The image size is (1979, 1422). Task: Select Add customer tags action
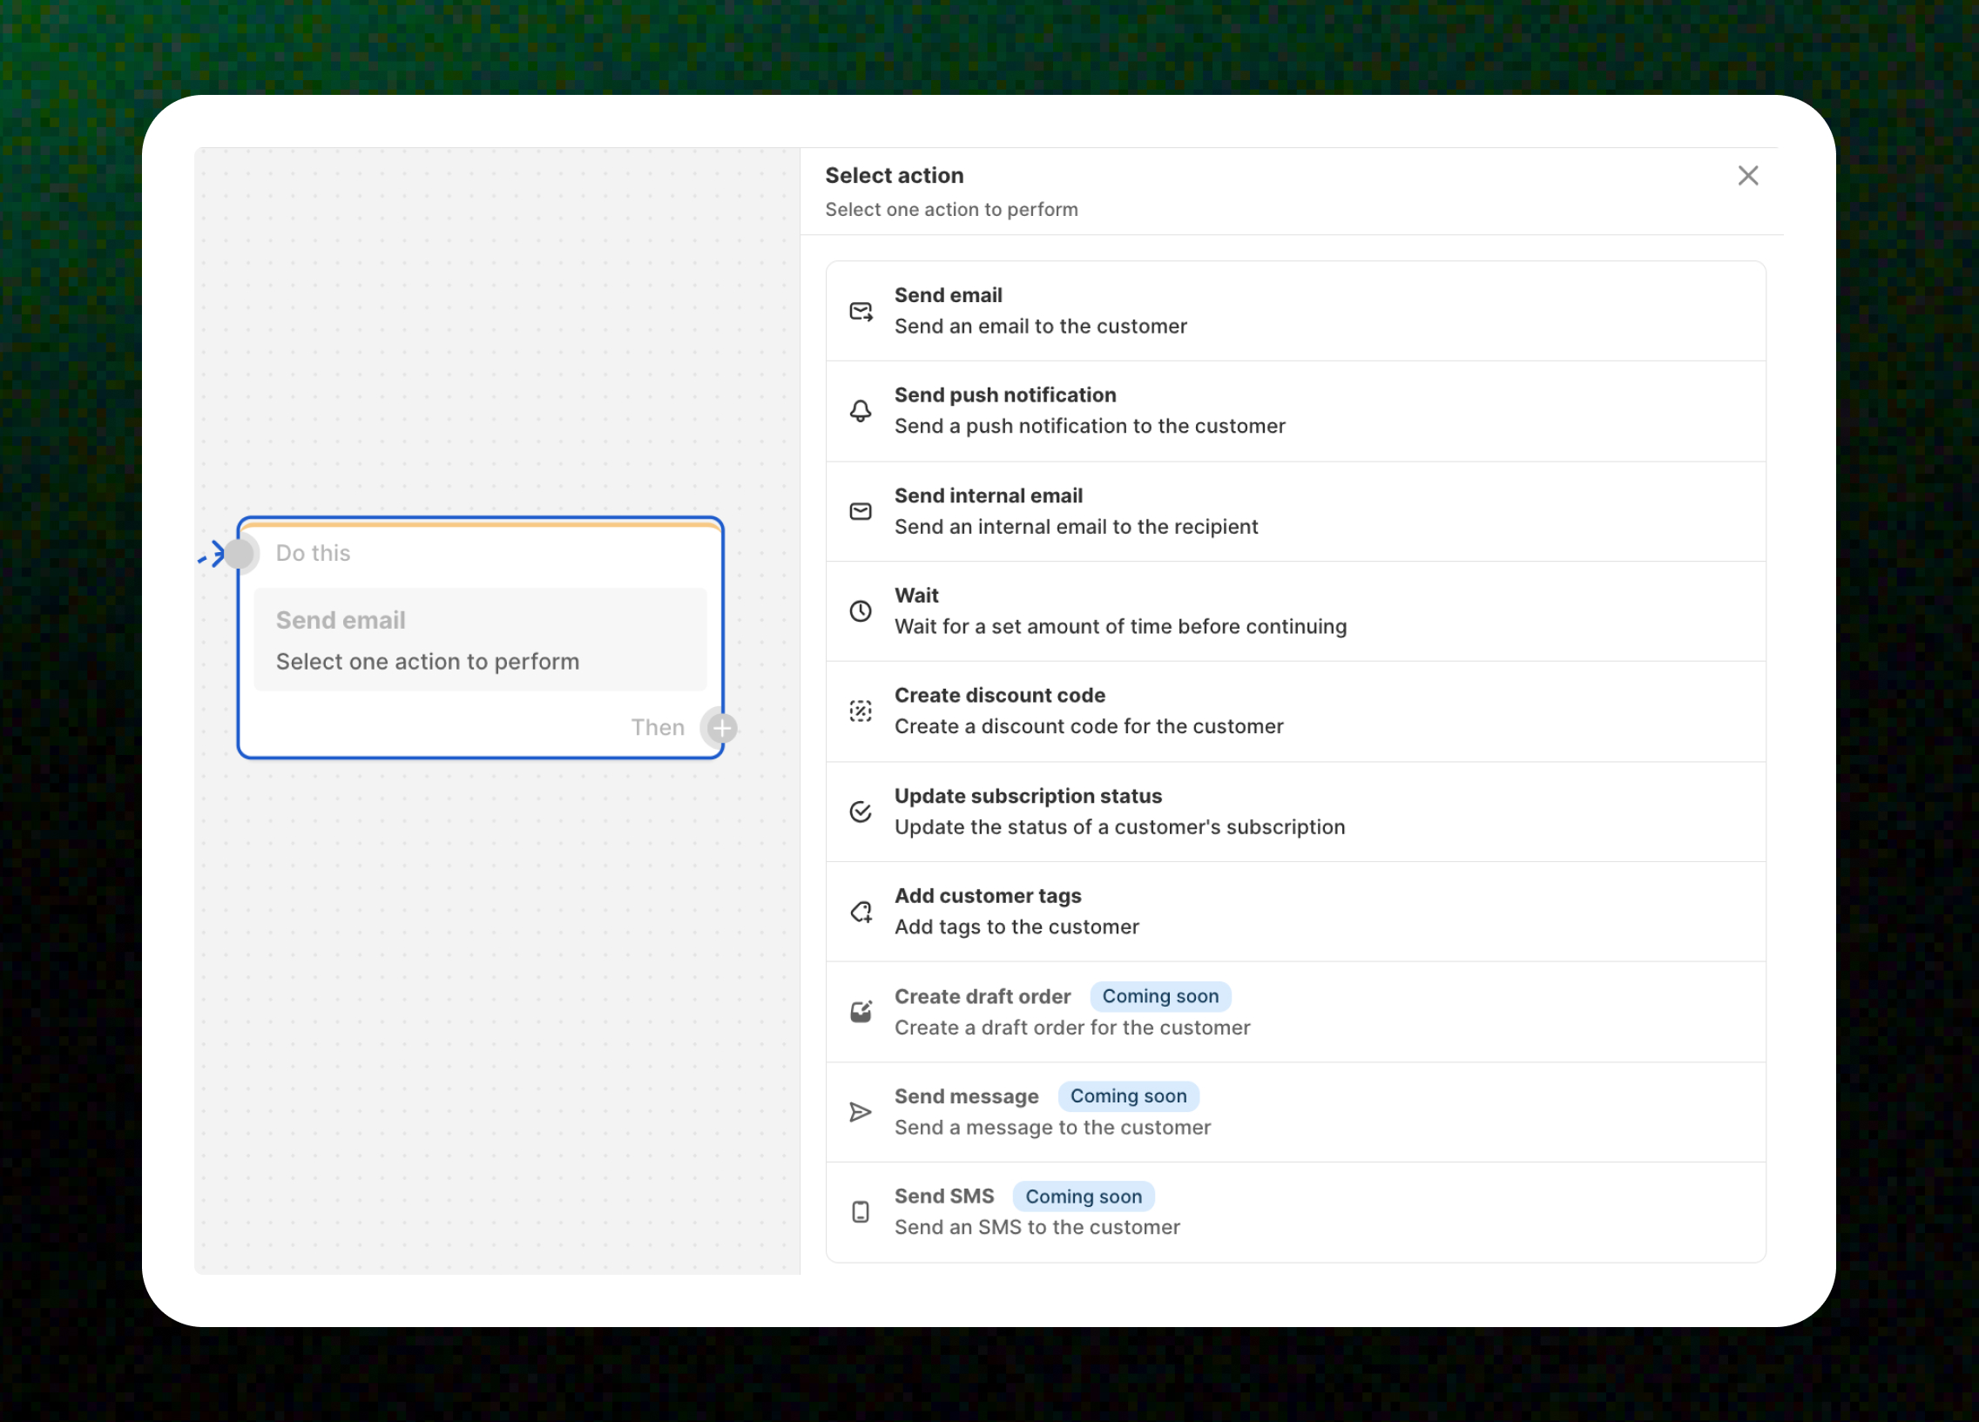pyautogui.click(x=1295, y=912)
